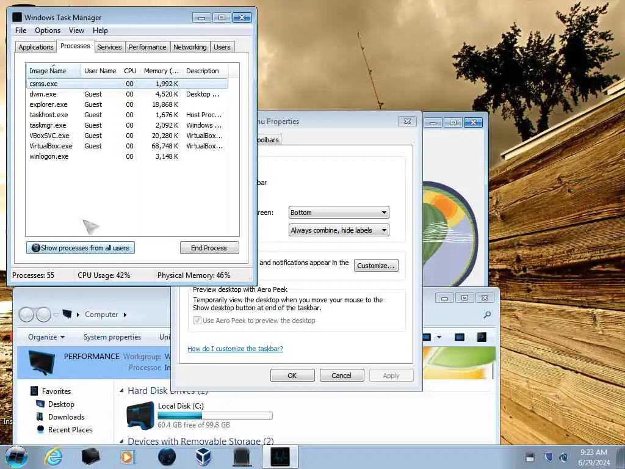Image resolution: width=625 pixels, height=469 pixels.
Task: Click the PERFORMANCE computer monitor icon
Action: [42, 363]
